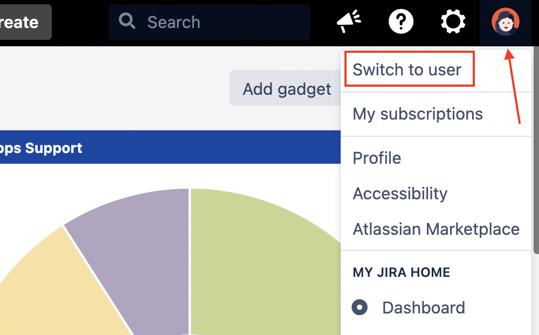Click the Add gadget button
The height and width of the screenshot is (335, 539).
[286, 88]
